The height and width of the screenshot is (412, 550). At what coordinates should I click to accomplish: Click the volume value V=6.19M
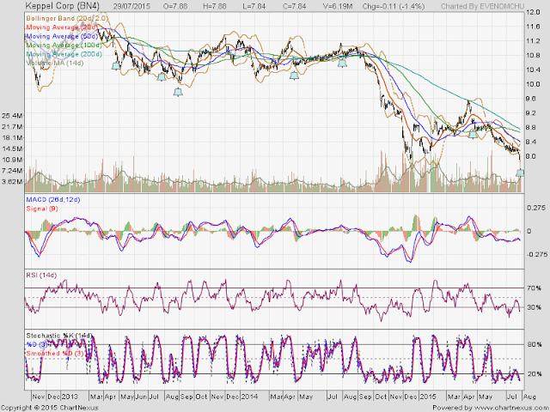point(338,6)
